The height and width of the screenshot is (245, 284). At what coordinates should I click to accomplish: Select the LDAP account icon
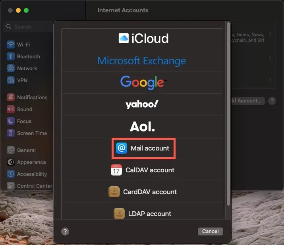click(x=119, y=214)
